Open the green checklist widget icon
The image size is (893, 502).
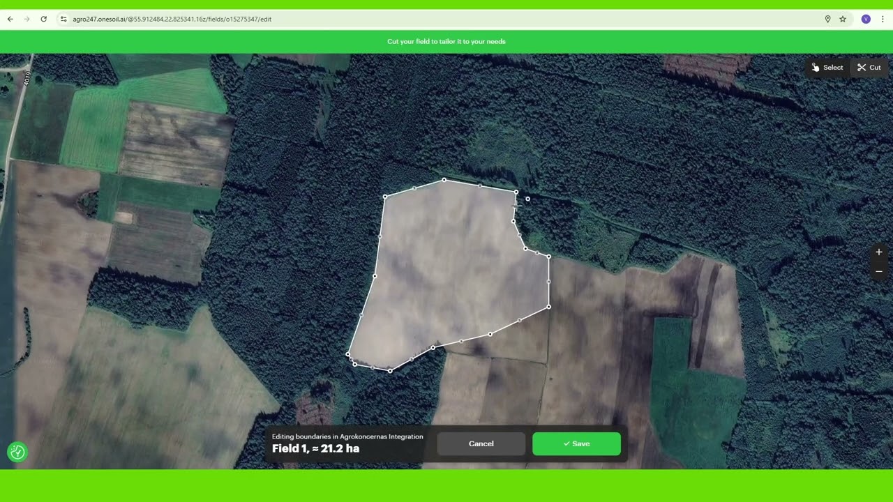pyautogui.click(x=17, y=452)
